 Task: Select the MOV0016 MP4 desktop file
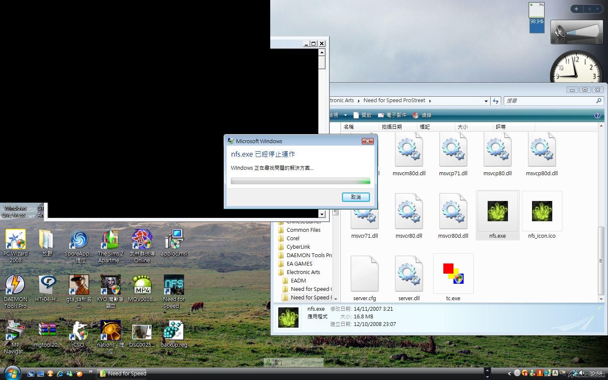(142, 288)
